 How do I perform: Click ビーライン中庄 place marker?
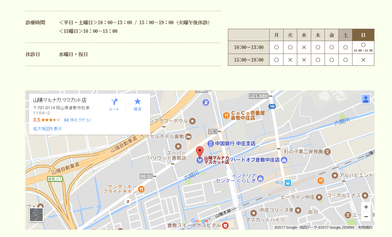coord(319,197)
